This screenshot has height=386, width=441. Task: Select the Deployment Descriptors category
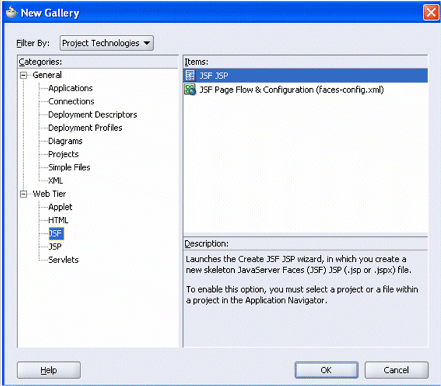[x=93, y=115]
